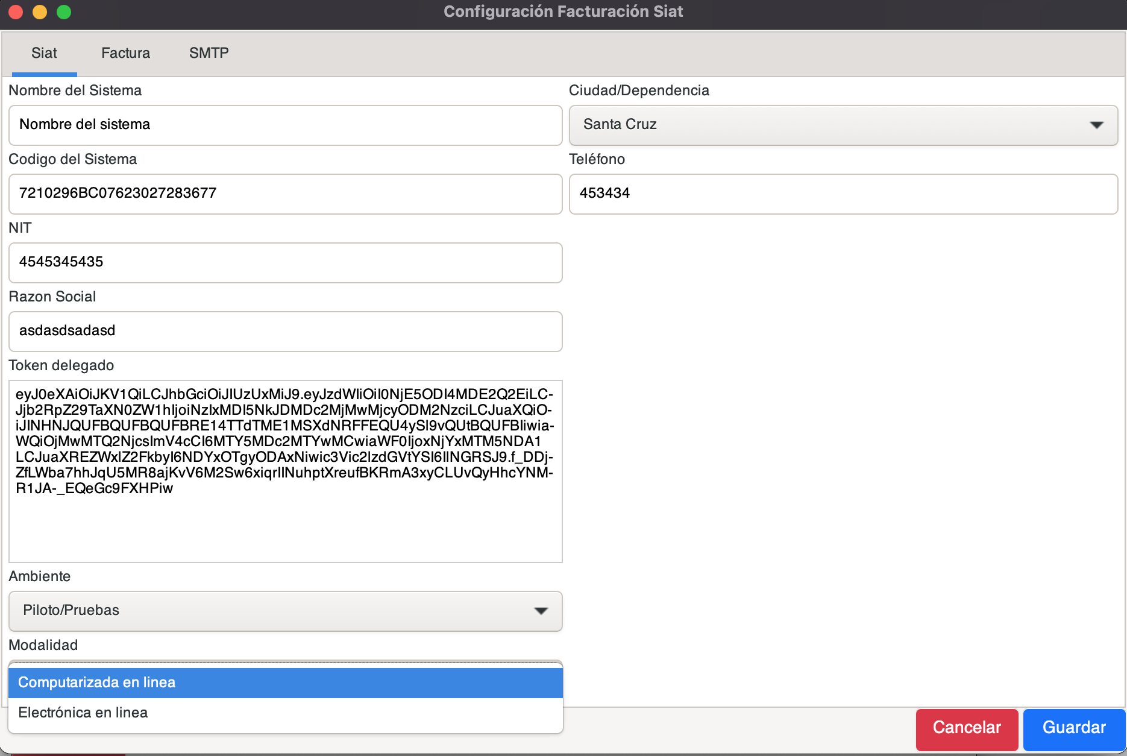Image resolution: width=1127 pixels, height=756 pixels.
Task: Select the Siat tab
Action: tap(44, 53)
